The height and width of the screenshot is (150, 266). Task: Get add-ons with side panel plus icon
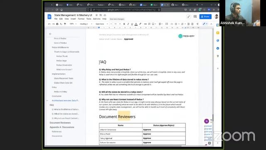218,68
